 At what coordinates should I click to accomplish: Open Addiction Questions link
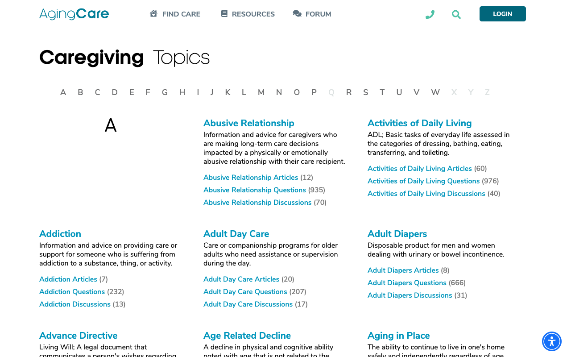(72, 292)
